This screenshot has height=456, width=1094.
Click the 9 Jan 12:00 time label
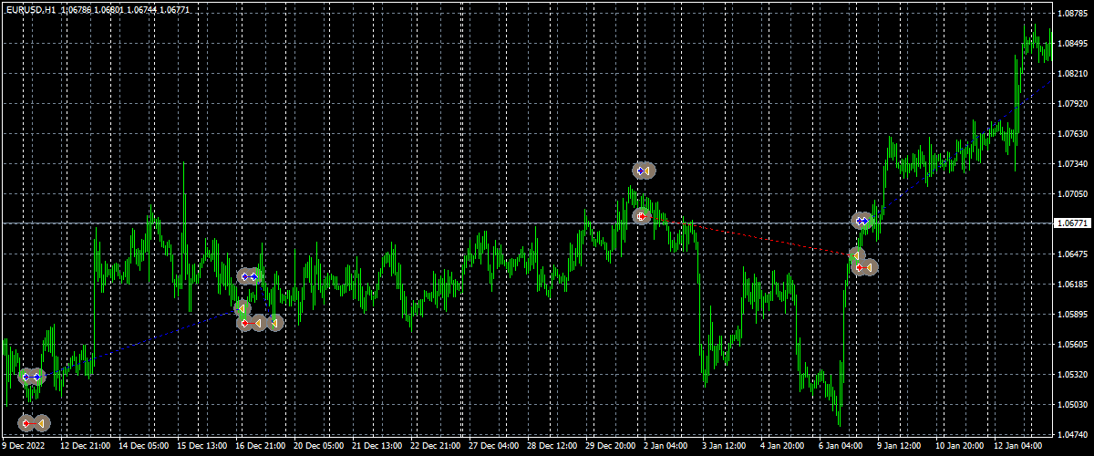[x=900, y=447]
